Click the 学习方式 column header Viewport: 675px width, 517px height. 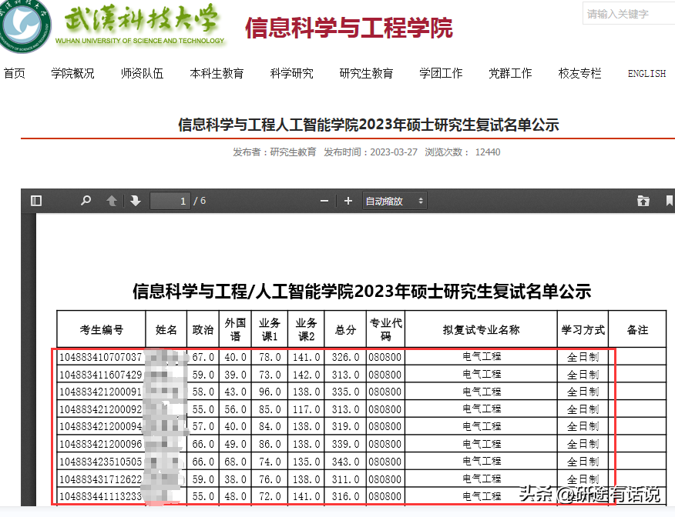pos(583,329)
